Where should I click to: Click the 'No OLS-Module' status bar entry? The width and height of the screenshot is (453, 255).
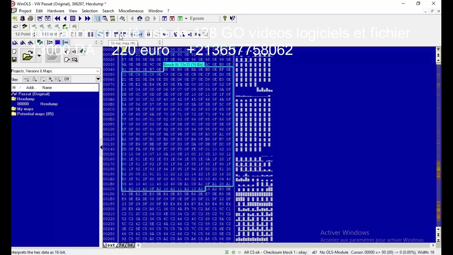click(x=334, y=252)
